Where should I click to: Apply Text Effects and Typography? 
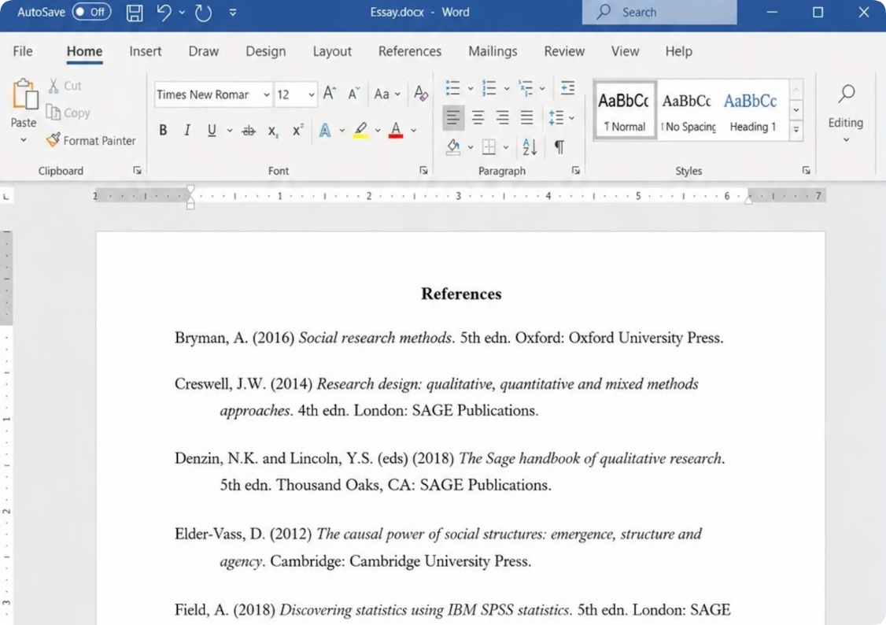tap(325, 131)
